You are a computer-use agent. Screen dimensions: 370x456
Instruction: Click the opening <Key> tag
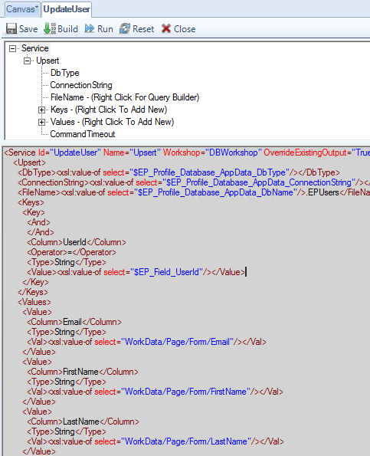tap(34, 212)
